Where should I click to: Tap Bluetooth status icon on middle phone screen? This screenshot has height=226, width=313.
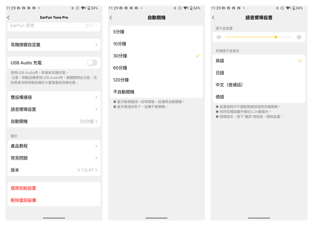coord(175,8)
